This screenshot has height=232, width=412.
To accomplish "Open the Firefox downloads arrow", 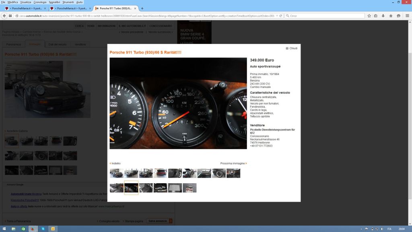I will pos(383,16).
